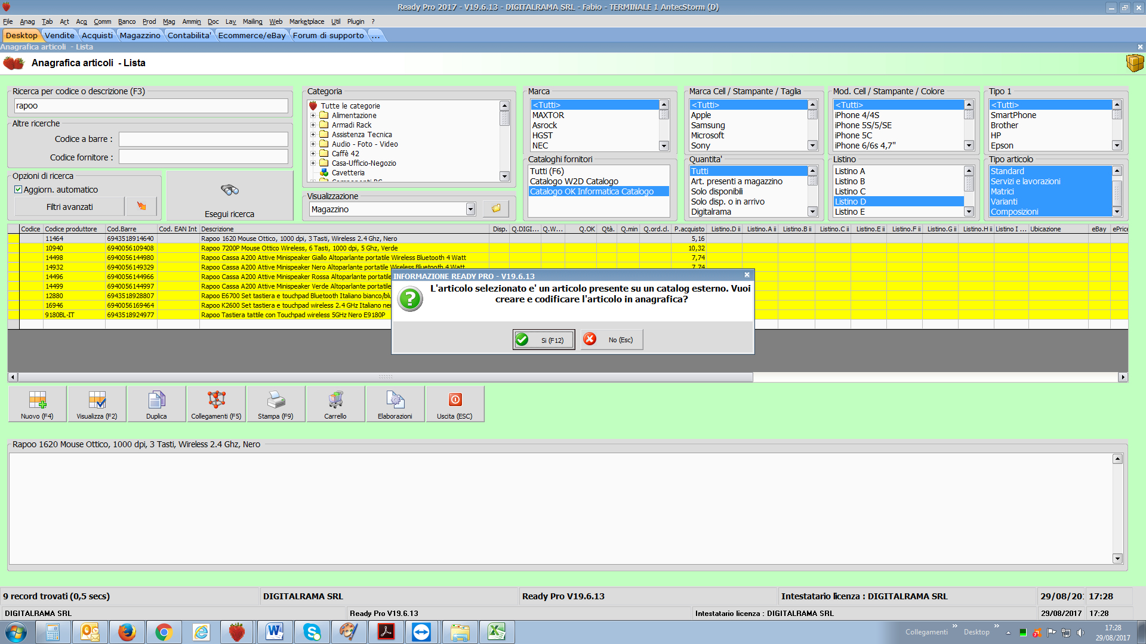The width and height of the screenshot is (1146, 644).
Task: Select Tutte le categorie tree root
Action: tap(350, 106)
